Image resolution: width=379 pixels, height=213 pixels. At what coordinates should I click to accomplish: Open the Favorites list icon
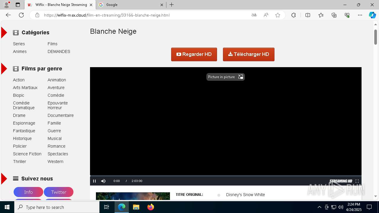click(321, 15)
